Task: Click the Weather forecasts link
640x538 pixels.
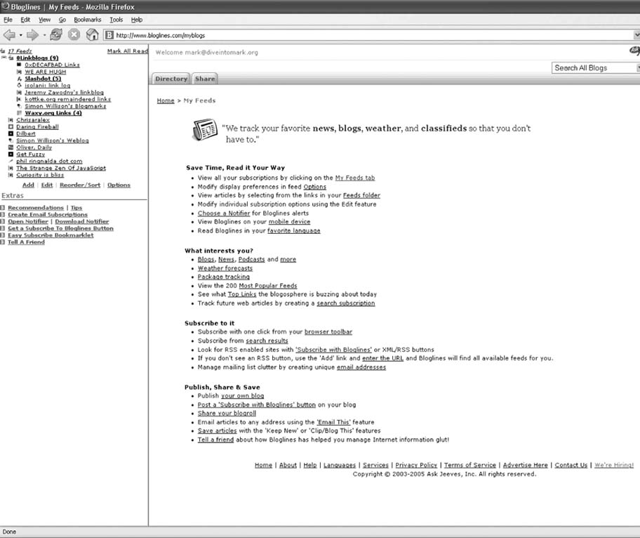Action: (x=225, y=268)
